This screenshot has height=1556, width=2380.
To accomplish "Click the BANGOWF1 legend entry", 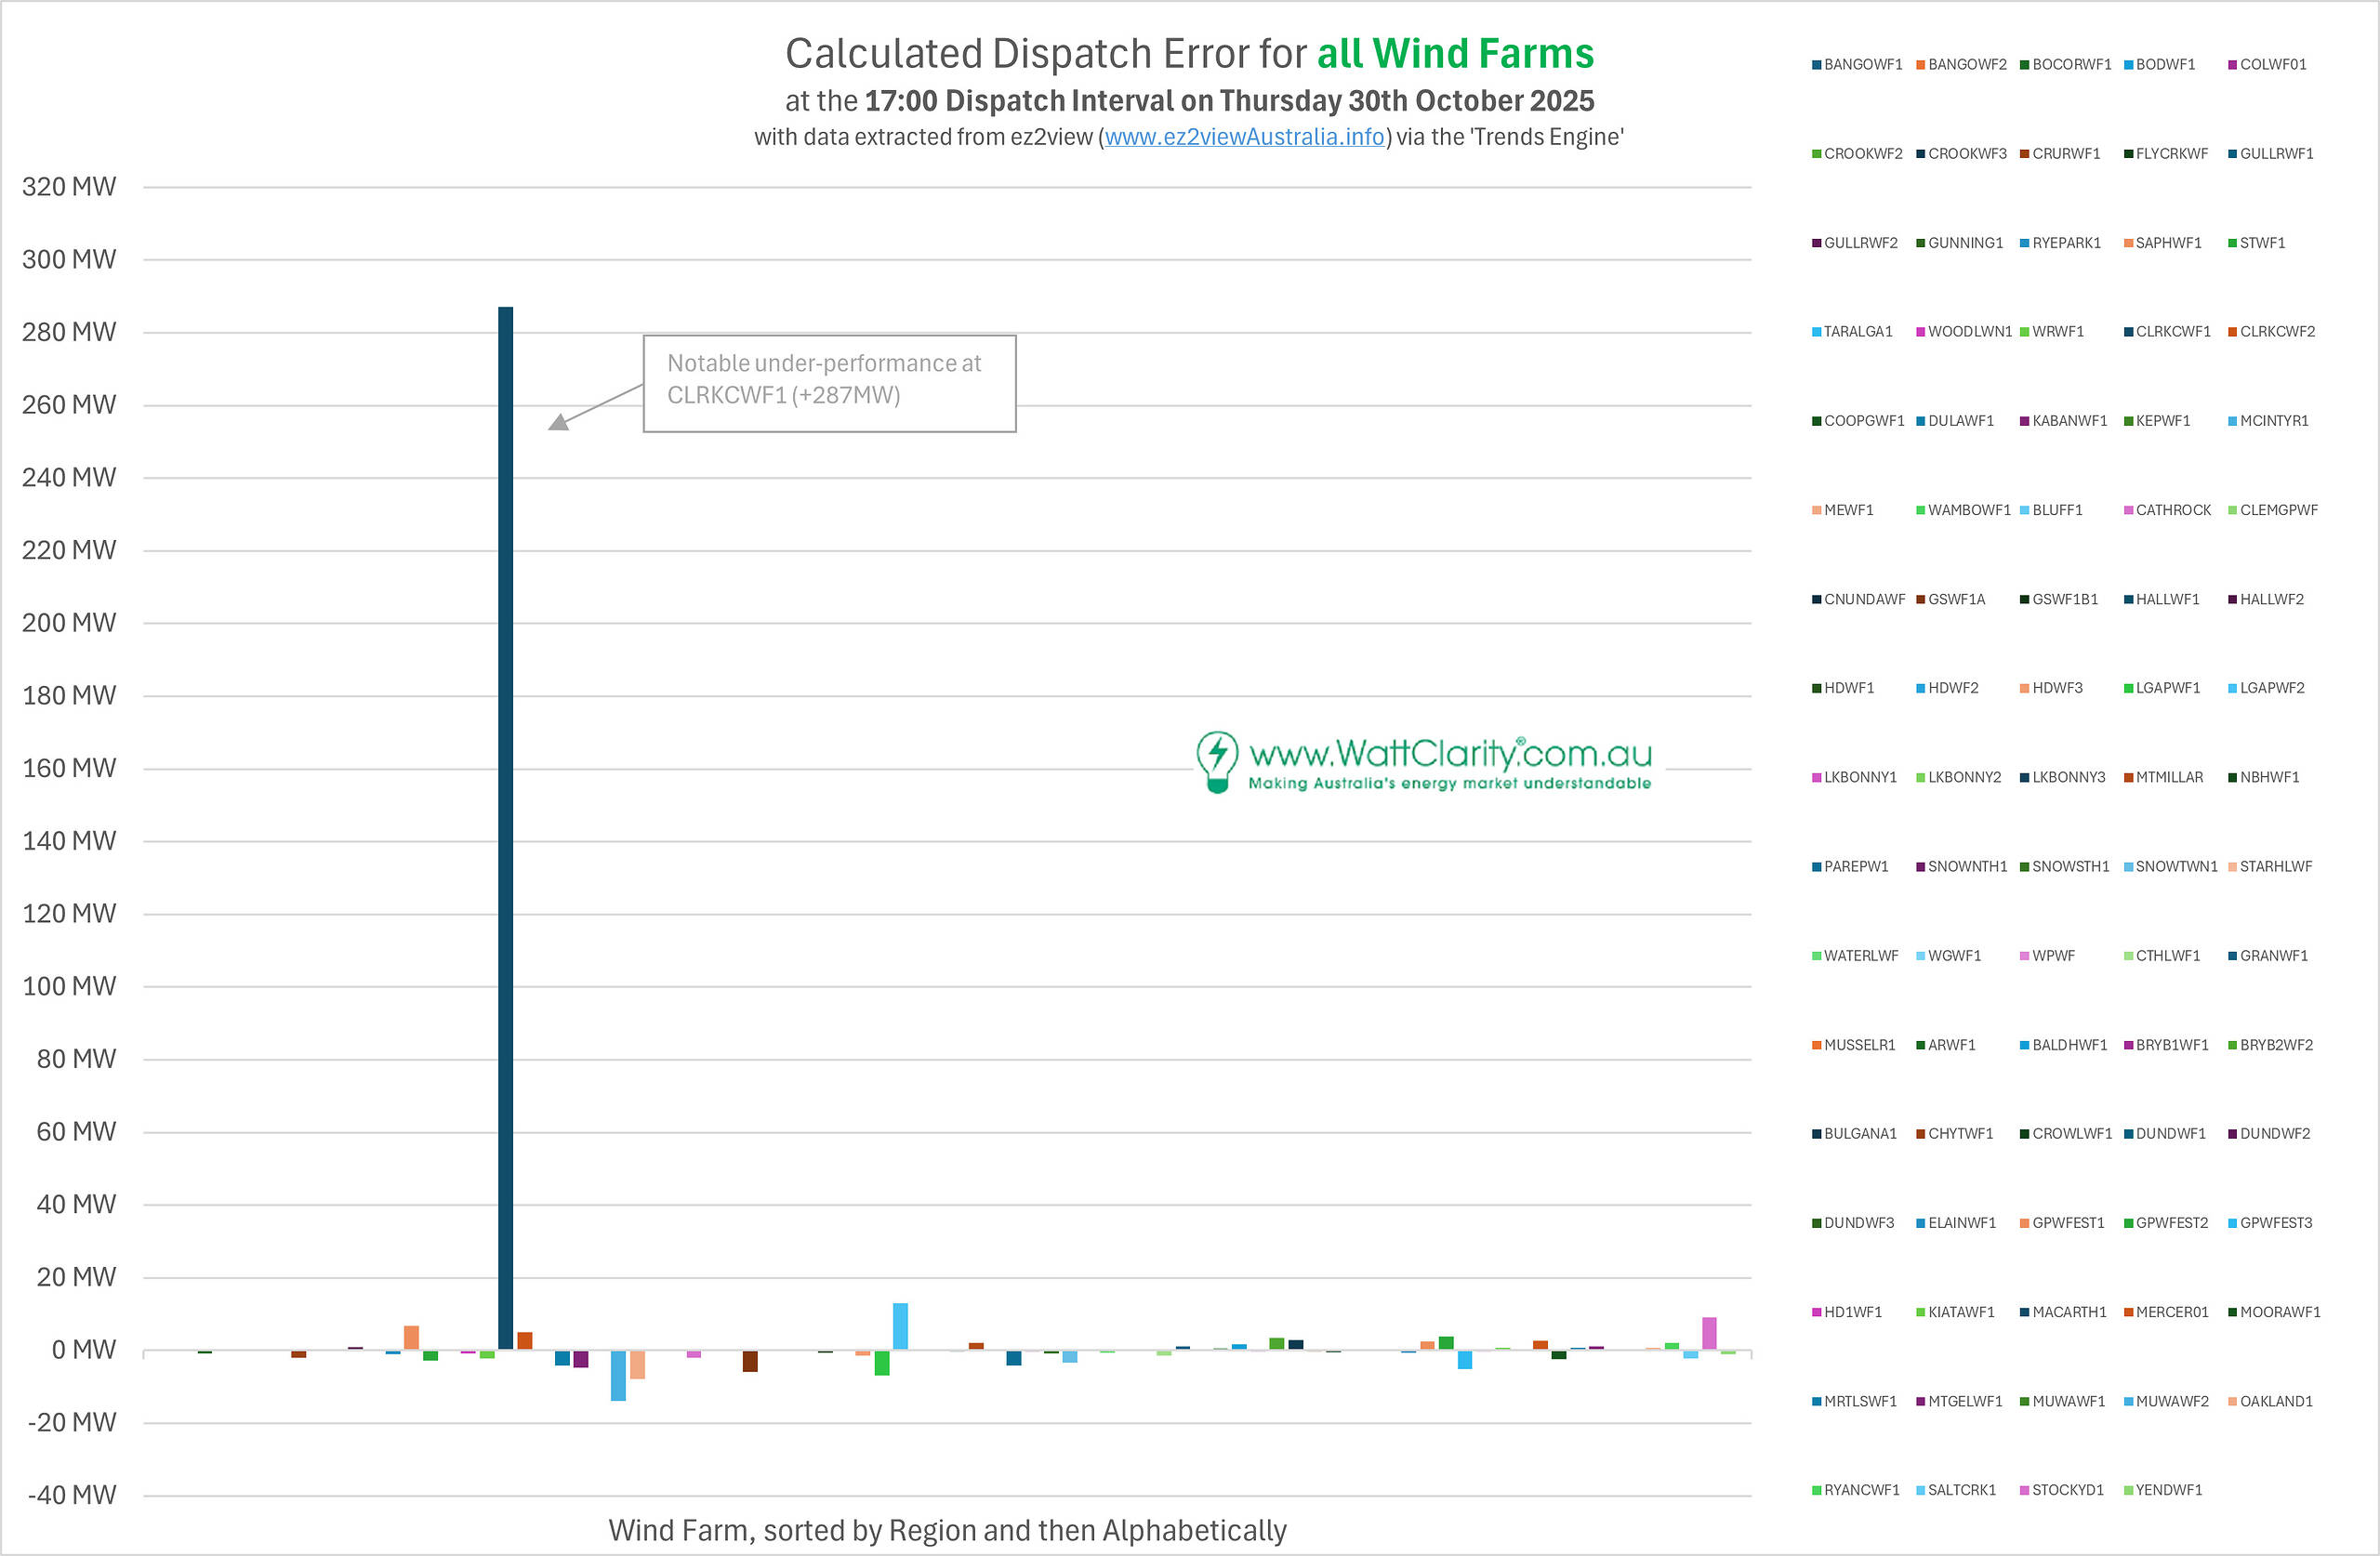I will (x=1861, y=65).
